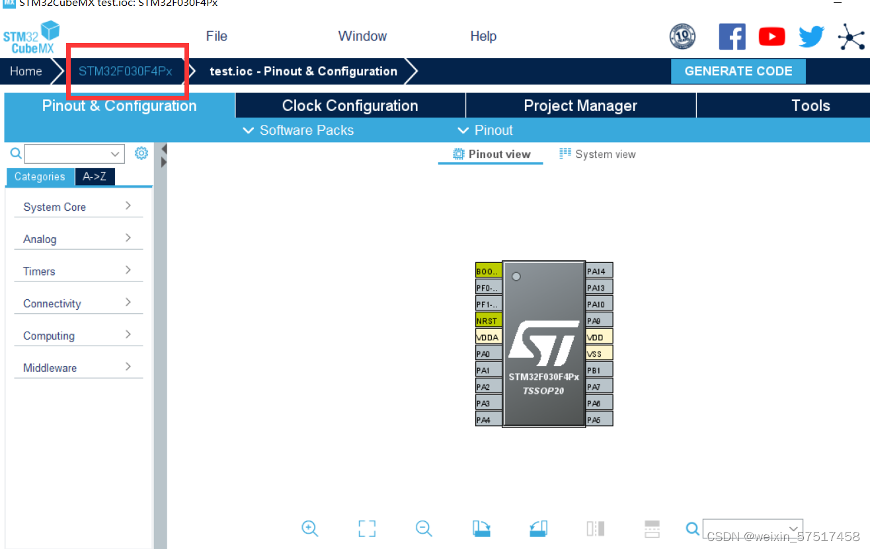Select the PA7 pin on the chip
This screenshot has width=870, height=549.
pyautogui.click(x=600, y=386)
